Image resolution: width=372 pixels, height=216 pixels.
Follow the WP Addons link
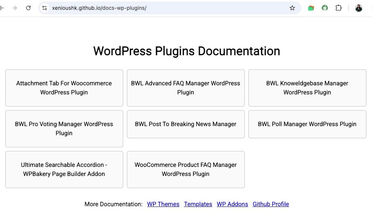232,204
